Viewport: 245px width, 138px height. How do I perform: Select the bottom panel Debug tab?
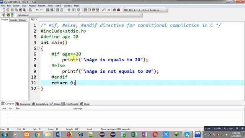pyautogui.click(x=55, y=104)
